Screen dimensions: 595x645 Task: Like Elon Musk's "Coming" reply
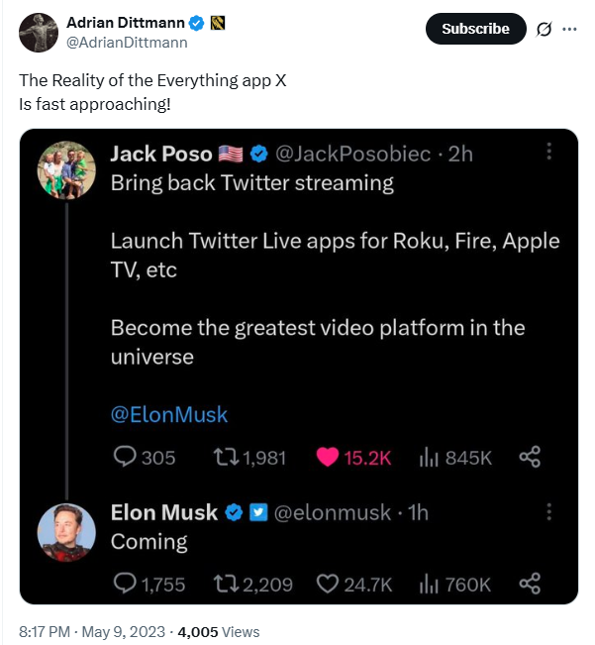(327, 584)
